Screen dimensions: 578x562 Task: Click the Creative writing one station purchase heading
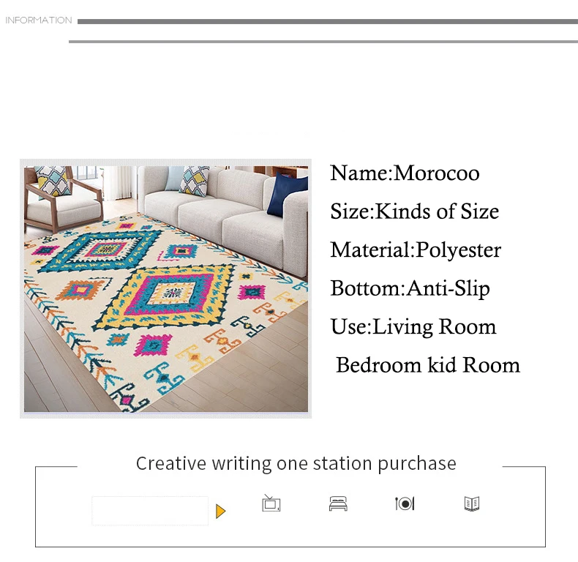[x=296, y=463]
